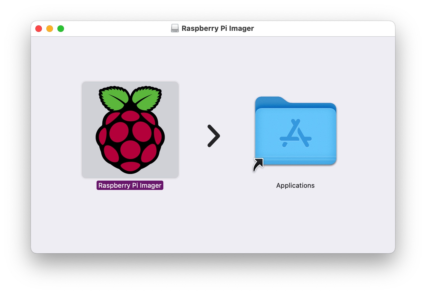Click the alias arrow badge on Applications folder

click(258, 165)
